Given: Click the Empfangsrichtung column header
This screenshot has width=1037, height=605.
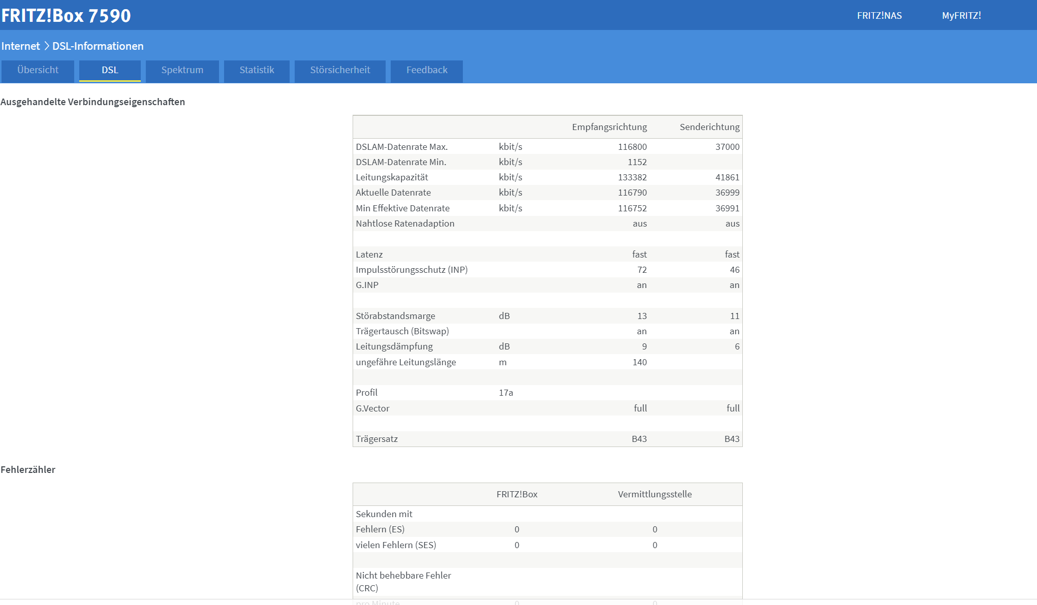Looking at the screenshot, I should 609,127.
